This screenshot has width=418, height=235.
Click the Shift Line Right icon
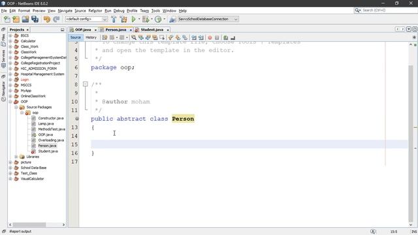201,38
